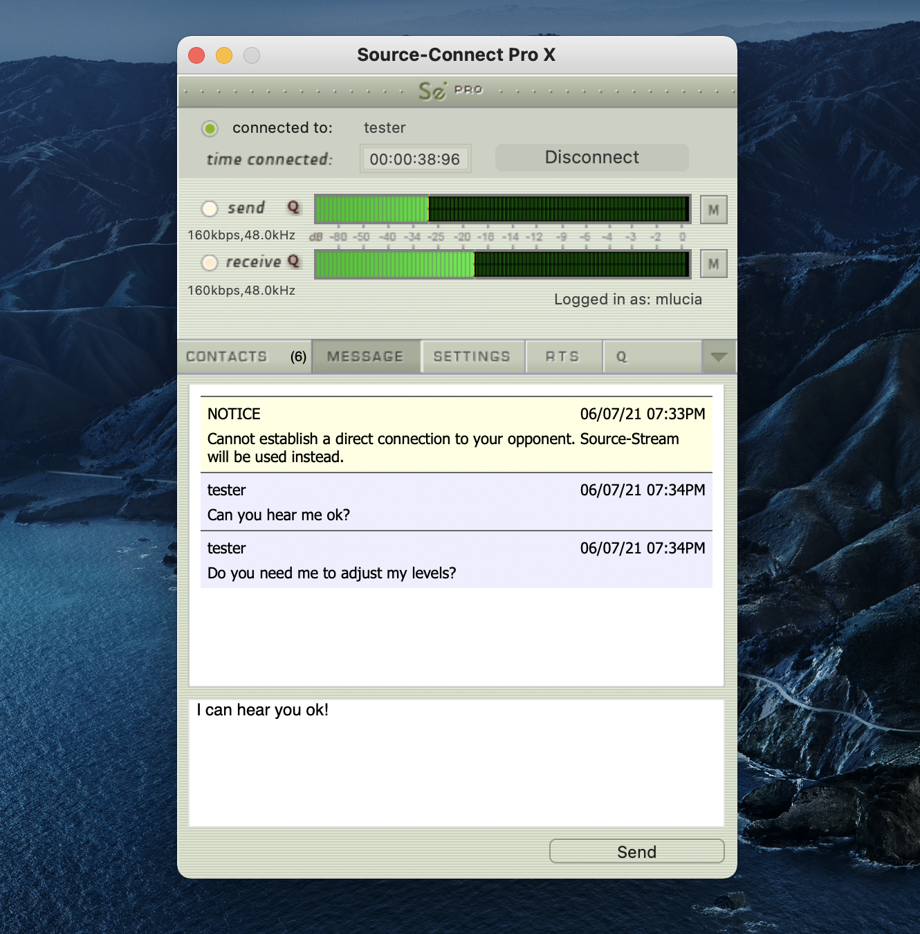Toggle the receive radio indicator
The image size is (920, 934).
click(x=210, y=263)
